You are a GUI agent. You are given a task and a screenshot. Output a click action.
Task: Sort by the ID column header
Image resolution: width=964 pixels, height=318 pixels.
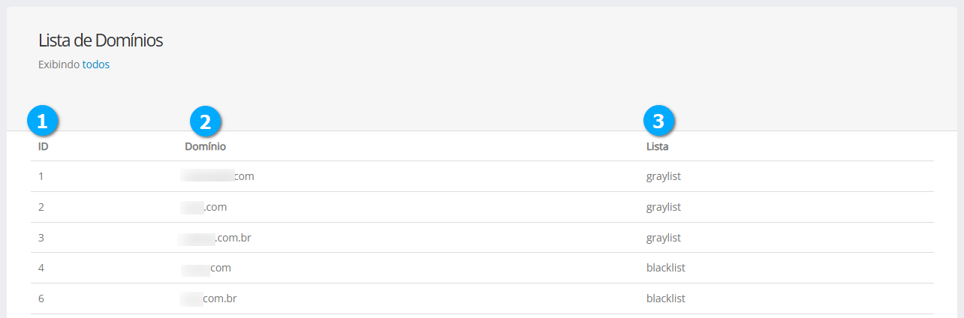point(44,146)
